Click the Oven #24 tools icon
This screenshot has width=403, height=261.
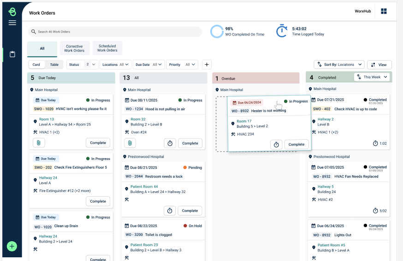click(127, 132)
